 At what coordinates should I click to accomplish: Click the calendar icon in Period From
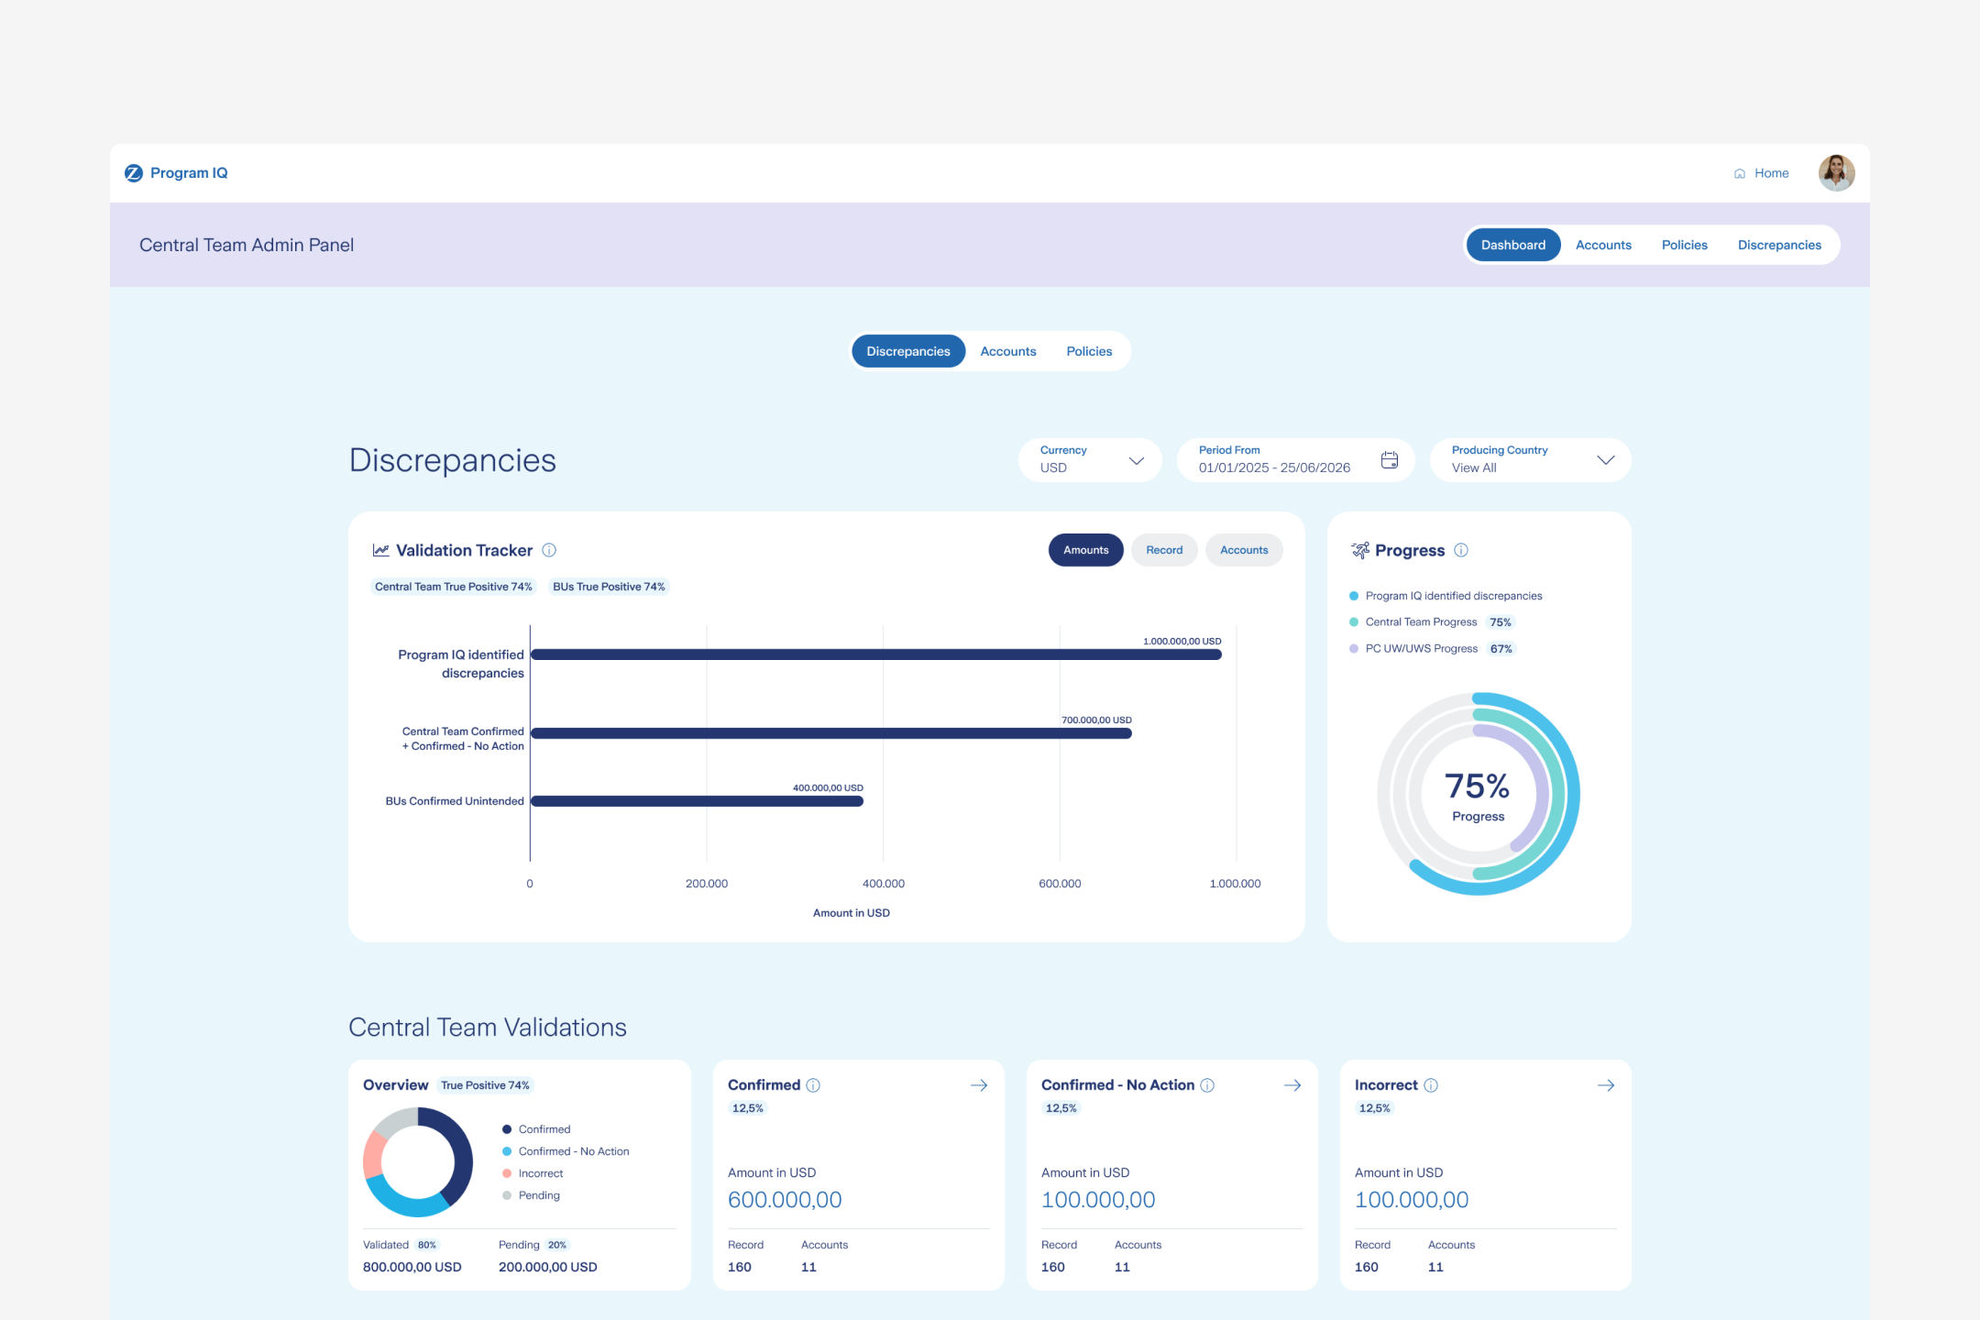(1389, 460)
